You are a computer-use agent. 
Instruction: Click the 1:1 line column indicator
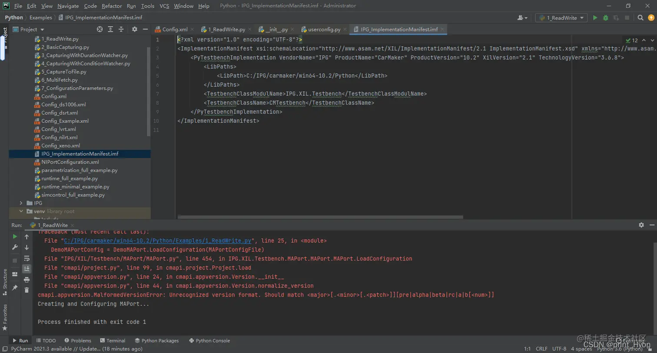coord(527,349)
